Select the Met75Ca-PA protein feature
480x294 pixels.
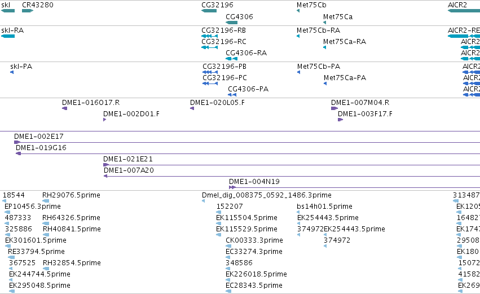[x=325, y=84]
